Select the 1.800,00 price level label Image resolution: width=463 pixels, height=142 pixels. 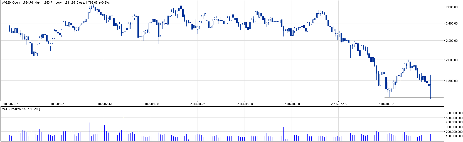tap(452, 81)
